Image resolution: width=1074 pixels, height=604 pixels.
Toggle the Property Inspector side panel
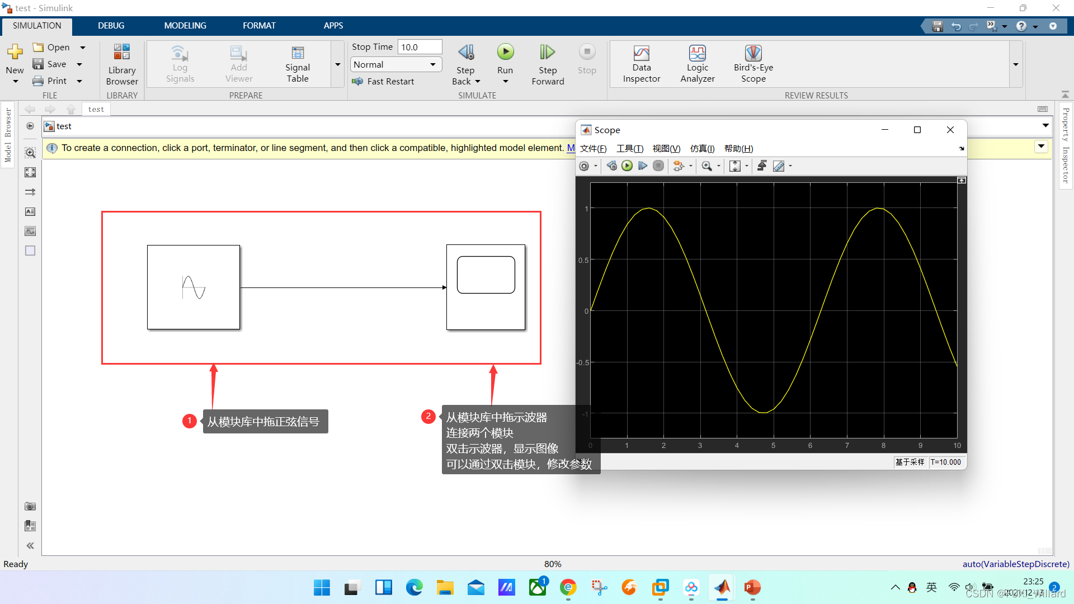[x=1066, y=145]
